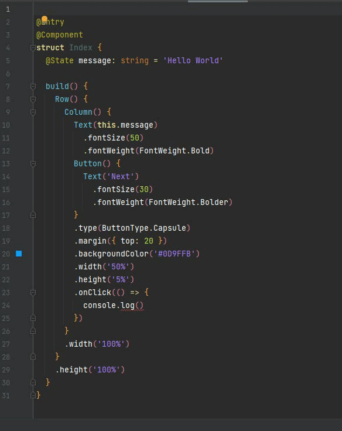Click the underlined console.log() error call
The image size is (342, 431).
(113, 305)
